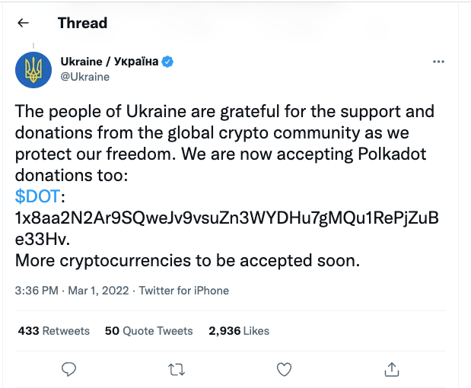The width and height of the screenshot is (471, 388).
Task: Click the blue verified badge
Action: pos(168,62)
